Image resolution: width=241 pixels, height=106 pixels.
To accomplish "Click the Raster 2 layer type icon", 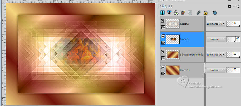I will (x=163, y=21).
